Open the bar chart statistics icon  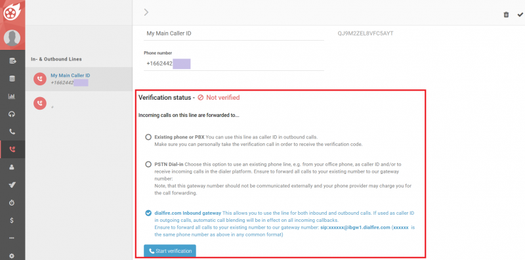tap(12, 97)
